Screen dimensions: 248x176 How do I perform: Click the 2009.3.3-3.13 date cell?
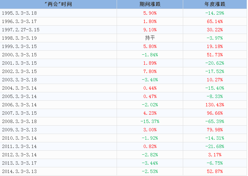click(x=19, y=130)
